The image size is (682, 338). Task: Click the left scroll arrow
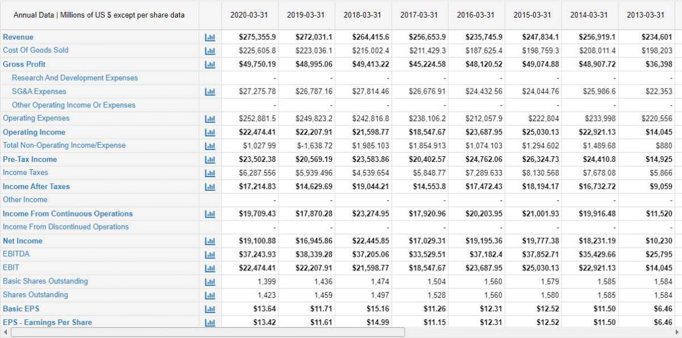(x=5, y=332)
